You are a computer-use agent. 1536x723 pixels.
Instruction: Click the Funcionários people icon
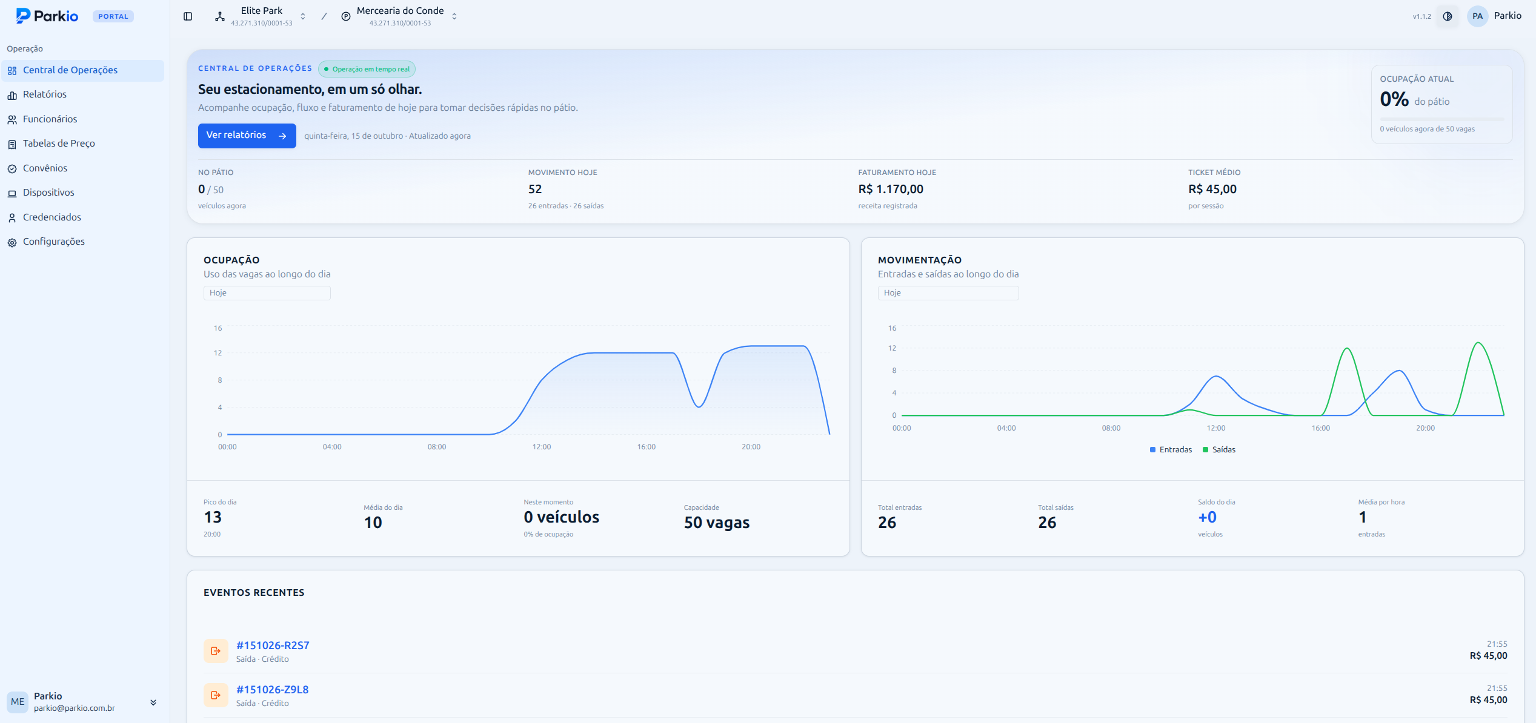pos(12,120)
